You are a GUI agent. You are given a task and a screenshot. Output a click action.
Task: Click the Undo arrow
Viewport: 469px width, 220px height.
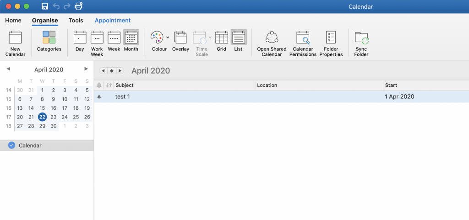(x=56, y=6)
